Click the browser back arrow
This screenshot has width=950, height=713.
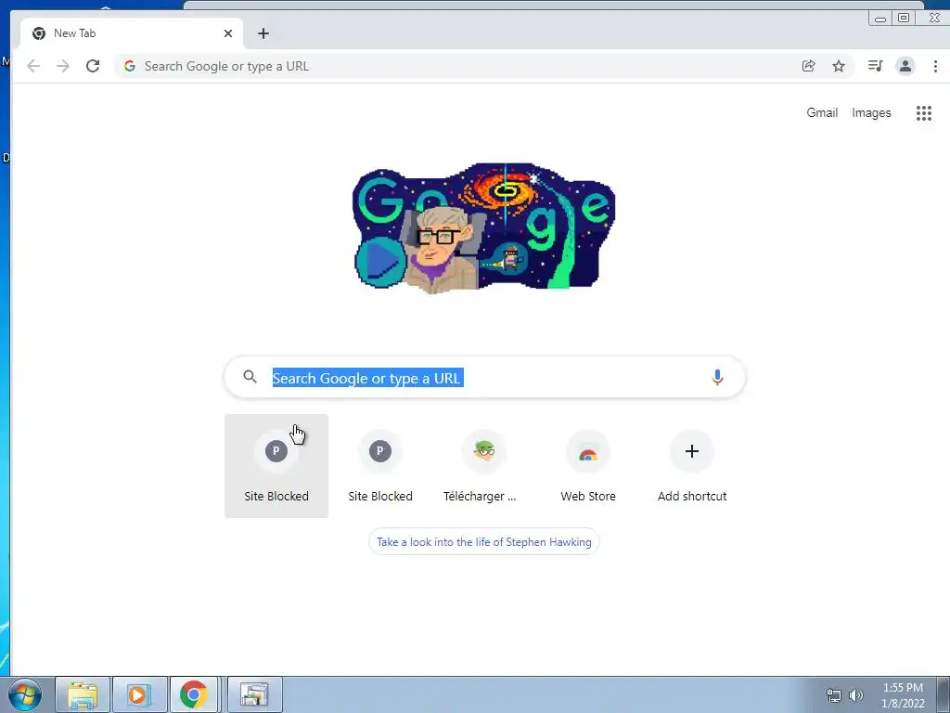[x=33, y=66]
